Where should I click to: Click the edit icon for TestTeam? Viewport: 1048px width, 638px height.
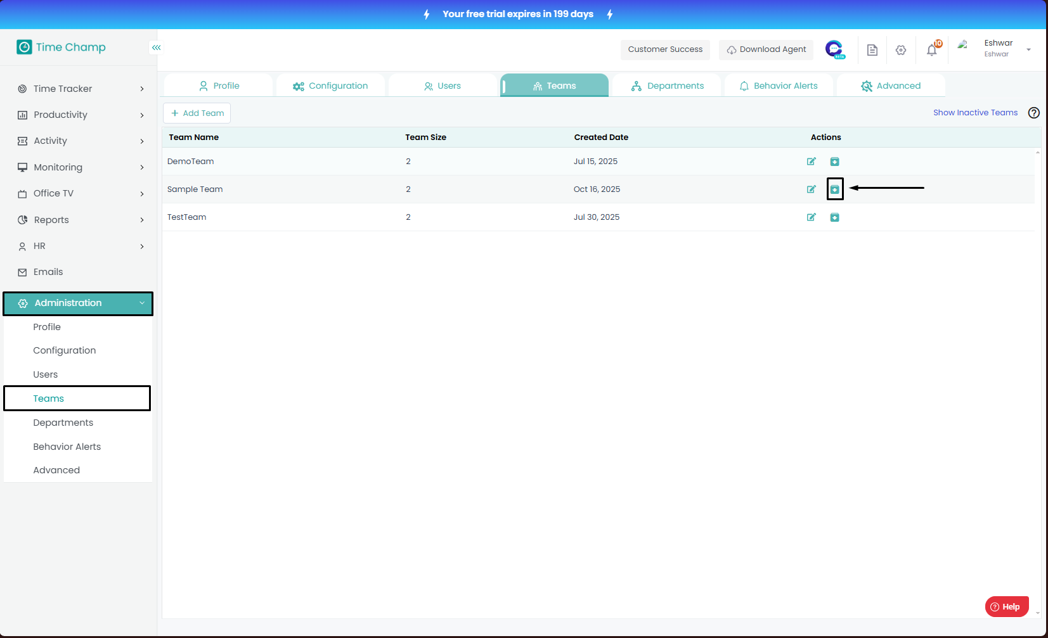(x=811, y=217)
